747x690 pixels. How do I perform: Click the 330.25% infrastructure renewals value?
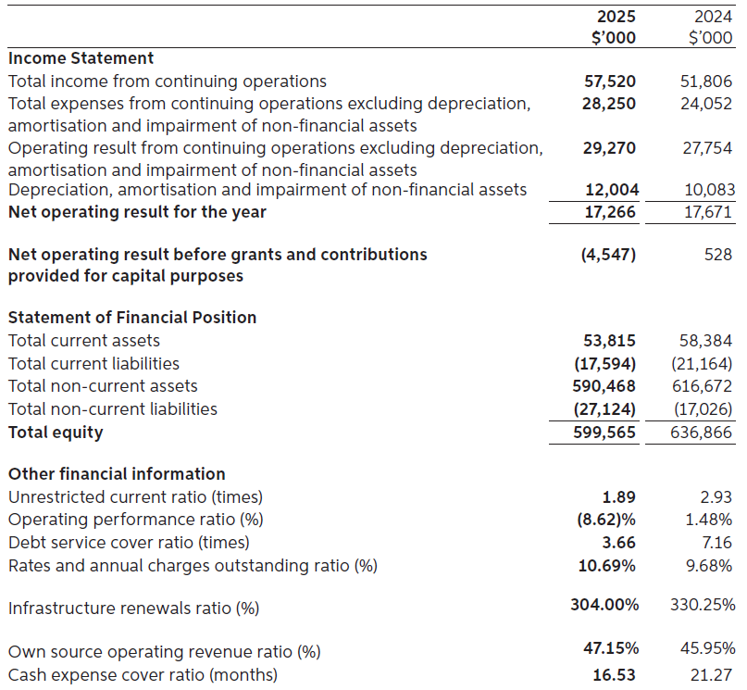pos(703,605)
